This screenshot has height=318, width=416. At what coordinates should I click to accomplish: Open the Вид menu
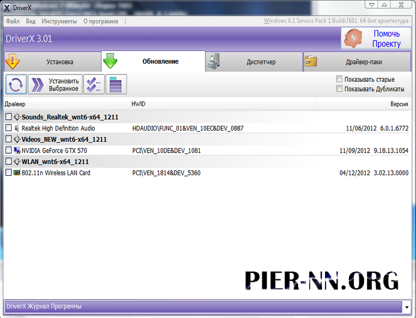click(x=30, y=21)
